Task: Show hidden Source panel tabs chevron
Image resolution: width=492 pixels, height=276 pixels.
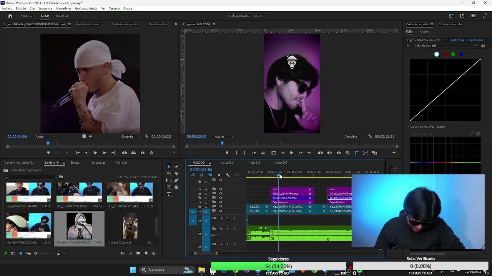Action: click(x=176, y=24)
